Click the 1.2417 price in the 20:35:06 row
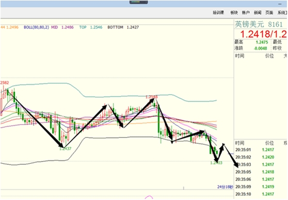 [268, 179]
